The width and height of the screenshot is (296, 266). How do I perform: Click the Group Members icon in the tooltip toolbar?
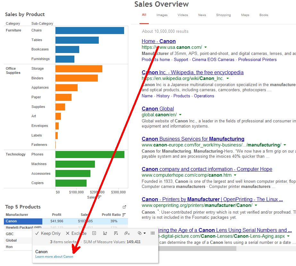click(x=105, y=233)
